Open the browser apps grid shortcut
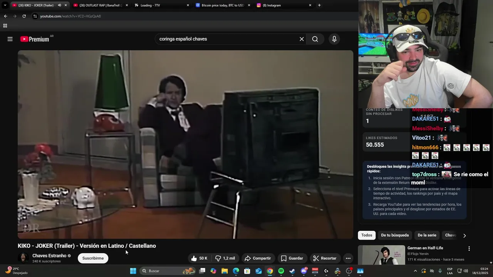The height and width of the screenshot is (277, 493). pyautogui.click(x=5, y=26)
